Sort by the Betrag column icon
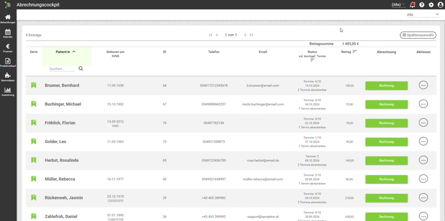445x221 pixels. pyautogui.click(x=355, y=52)
